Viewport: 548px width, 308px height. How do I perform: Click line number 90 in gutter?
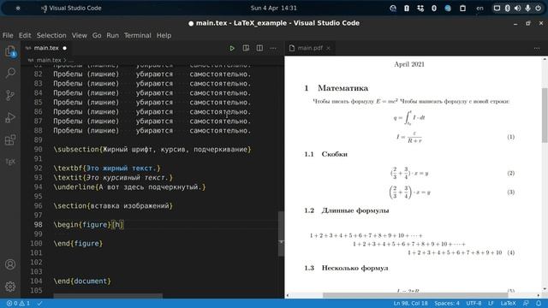pyautogui.click(x=38, y=150)
